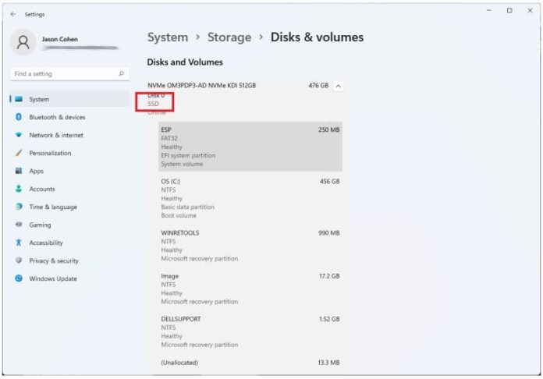
Task: Click the 250 MB size value
Action: coord(328,129)
